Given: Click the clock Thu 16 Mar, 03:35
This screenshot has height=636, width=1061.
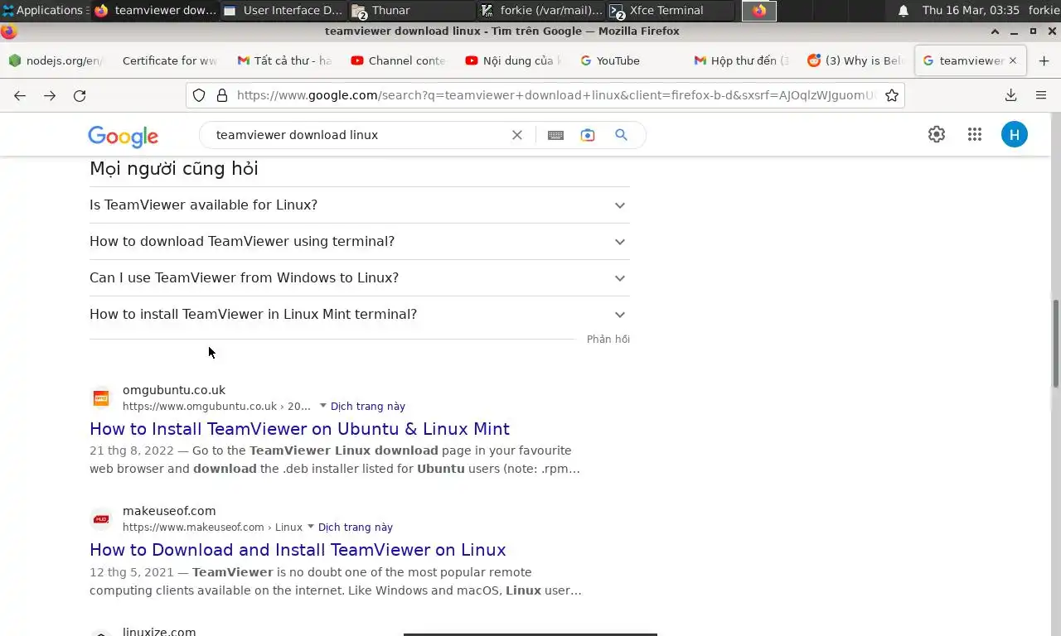Looking at the screenshot, I should (x=971, y=10).
